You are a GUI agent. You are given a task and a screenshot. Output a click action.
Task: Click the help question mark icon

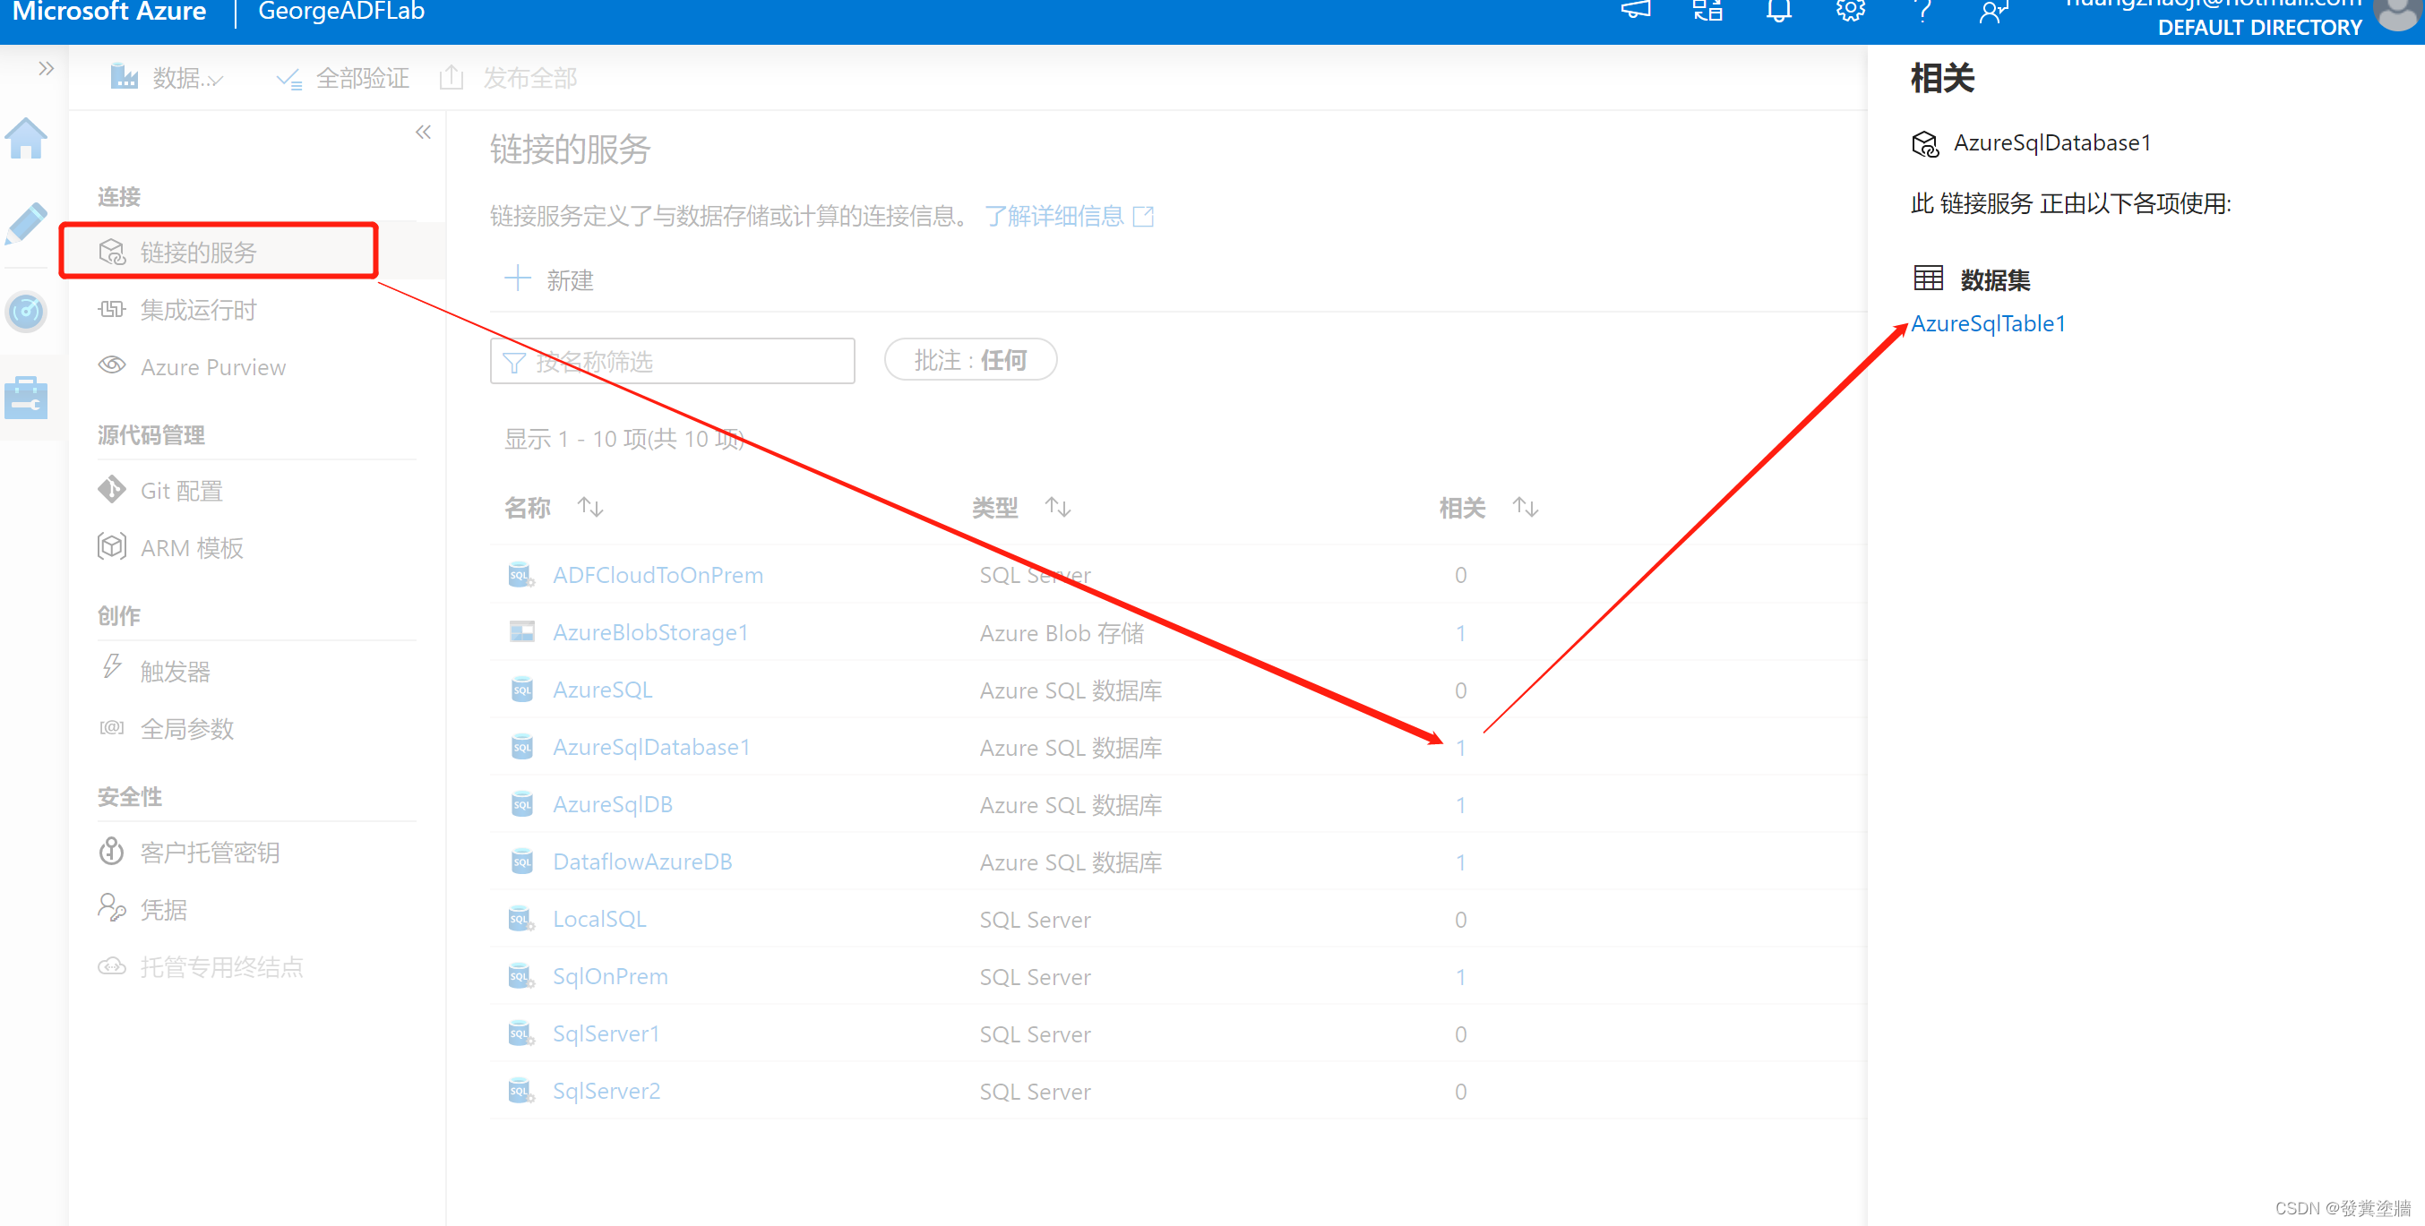coord(1922,13)
